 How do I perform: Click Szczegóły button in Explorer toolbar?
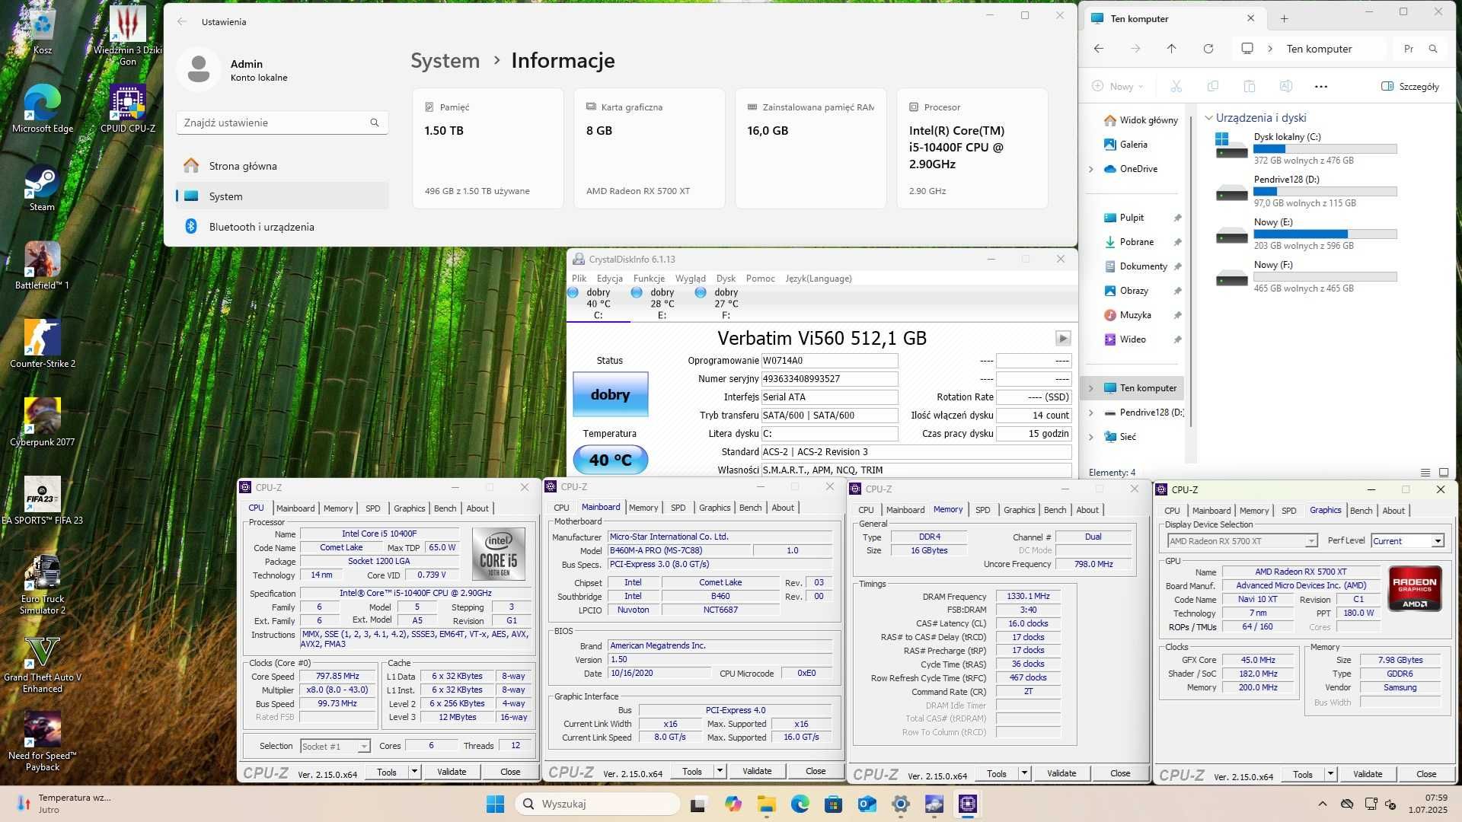pos(1410,86)
